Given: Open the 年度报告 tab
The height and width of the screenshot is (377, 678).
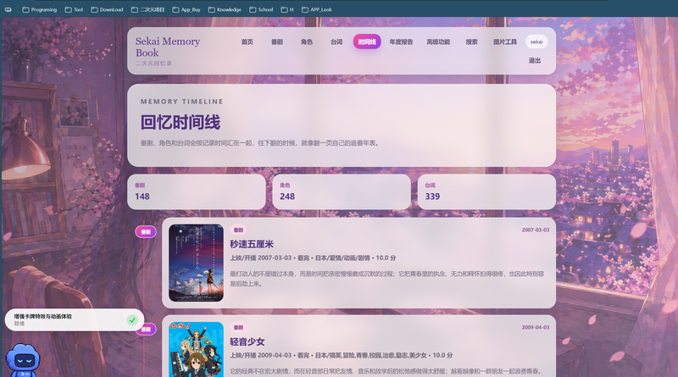Looking at the screenshot, I should [401, 42].
